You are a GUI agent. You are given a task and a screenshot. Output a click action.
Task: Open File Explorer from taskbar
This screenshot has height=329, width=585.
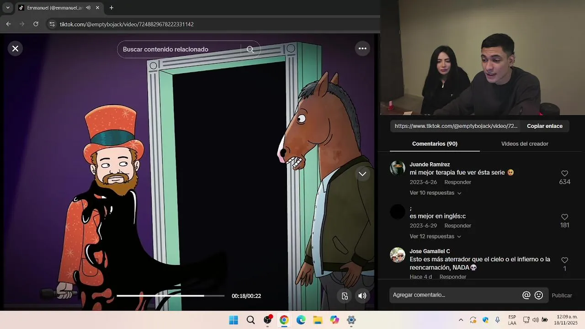coord(318,320)
